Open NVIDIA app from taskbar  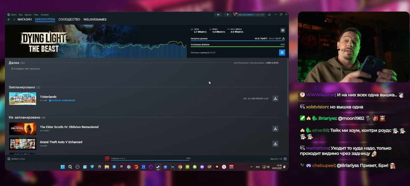click(187, 167)
